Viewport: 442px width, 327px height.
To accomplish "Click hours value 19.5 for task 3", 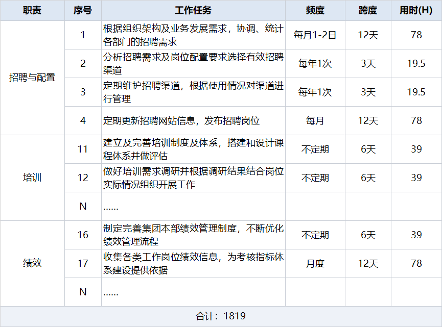I will pyautogui.click(x=416, y=92).
